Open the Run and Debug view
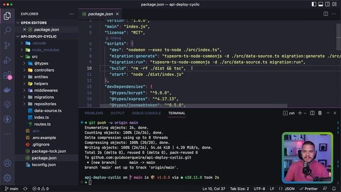The width and height of the screenshot is (341, 192). point(7,60)
